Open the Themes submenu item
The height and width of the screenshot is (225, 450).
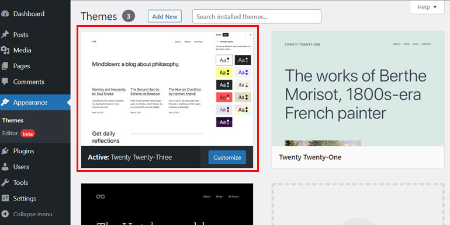click(x=13, y=121)
